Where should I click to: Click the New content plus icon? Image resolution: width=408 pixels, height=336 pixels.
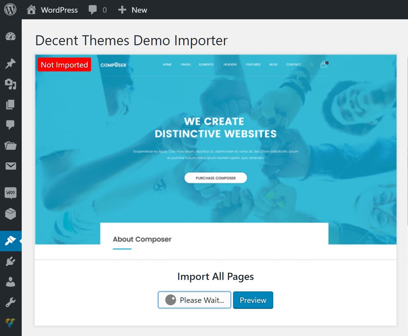click(122, 10)
